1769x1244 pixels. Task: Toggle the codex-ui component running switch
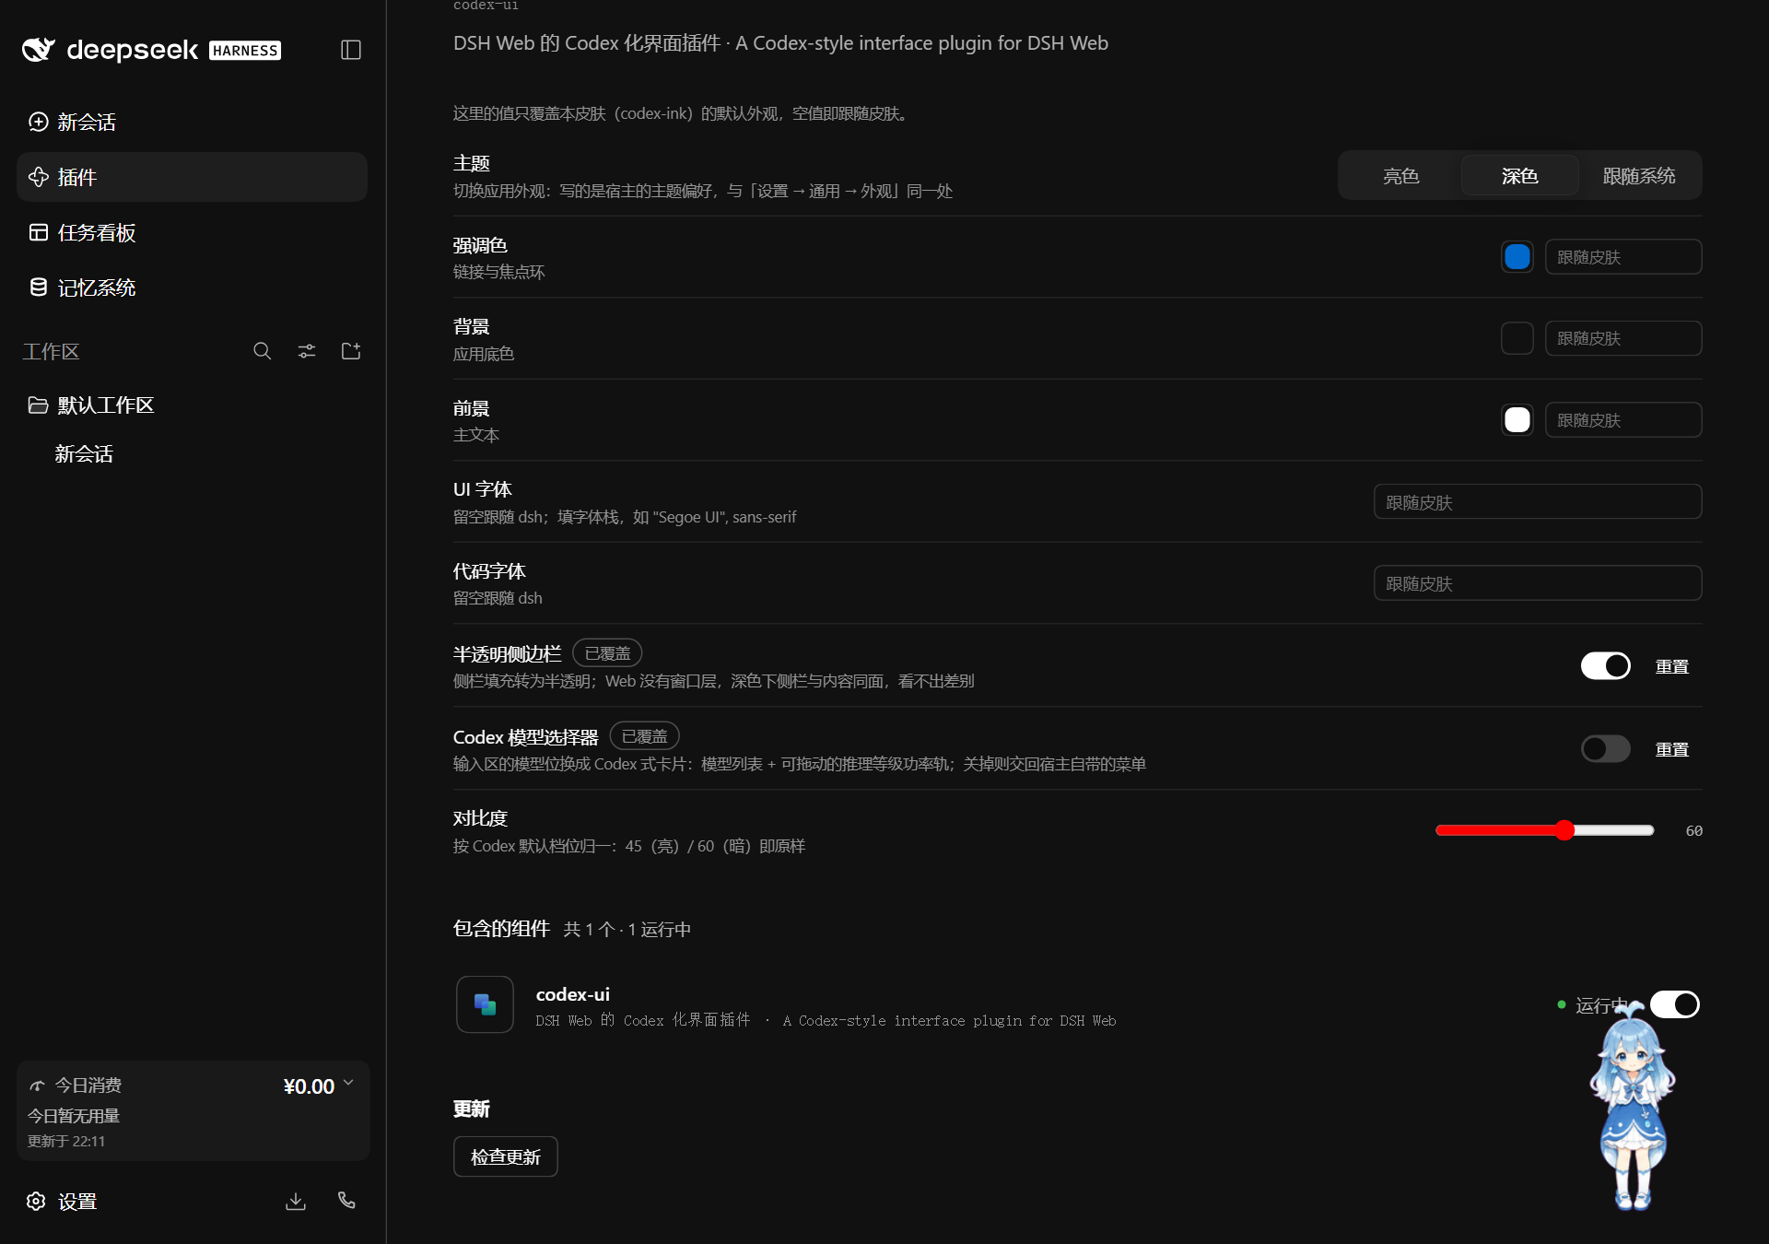[x=1675, y=1004]
